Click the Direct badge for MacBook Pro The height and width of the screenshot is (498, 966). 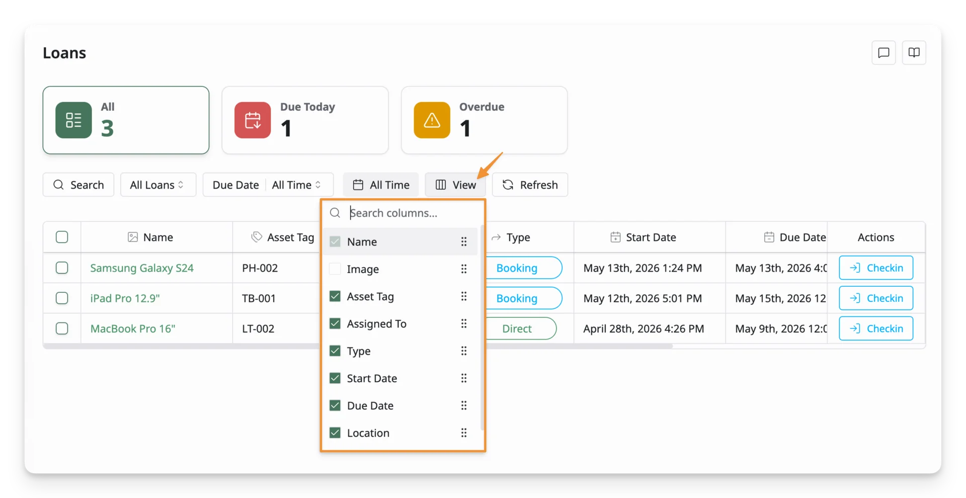pos(521,328)
